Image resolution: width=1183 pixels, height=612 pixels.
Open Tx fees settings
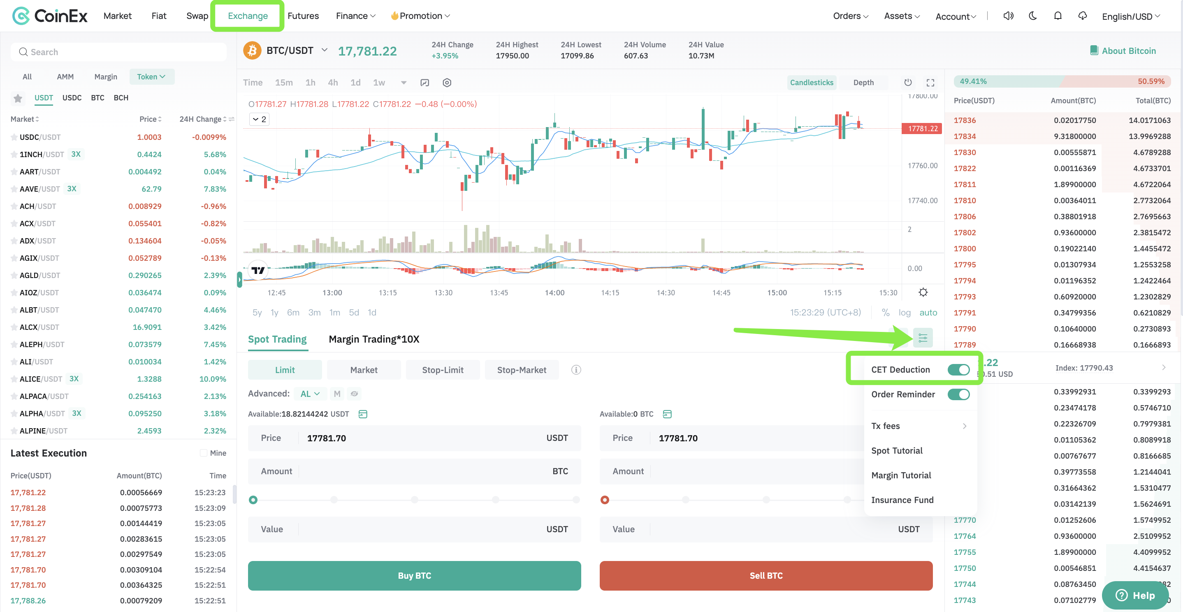920,427
